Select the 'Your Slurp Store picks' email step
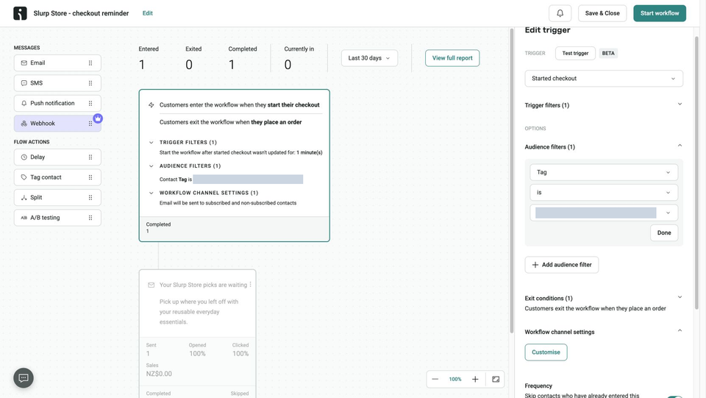This screenshot has width=706, height=398. tap(197, 333)
